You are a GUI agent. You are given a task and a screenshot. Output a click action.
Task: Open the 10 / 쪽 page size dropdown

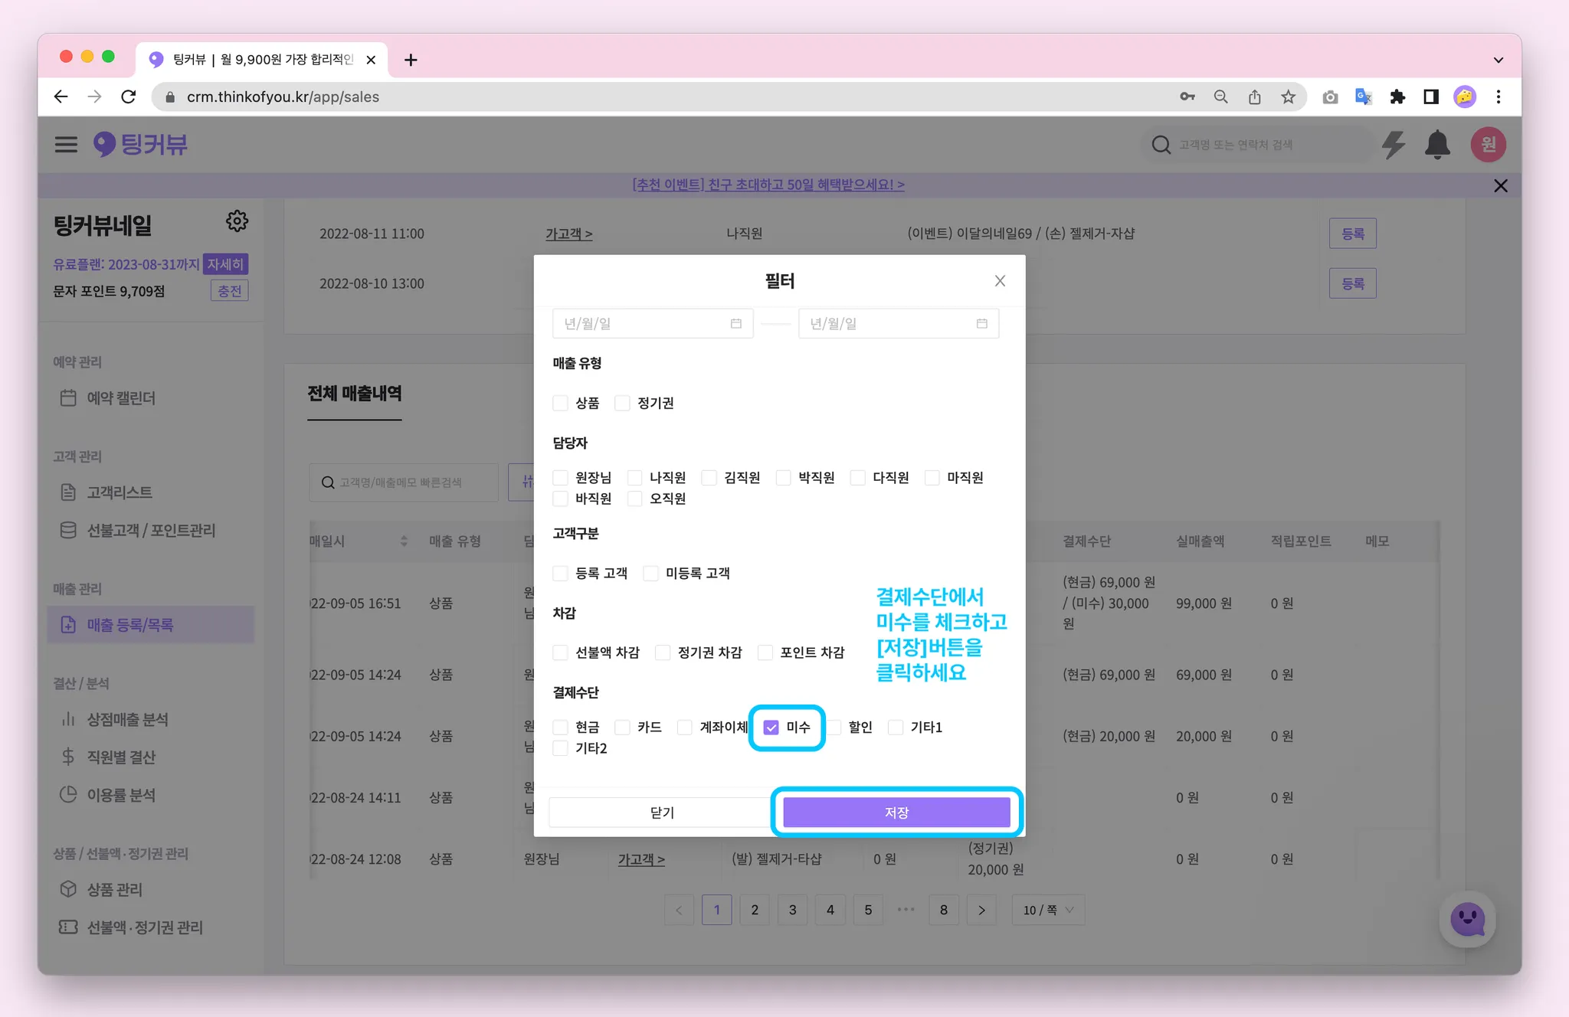coord(1048,910)
